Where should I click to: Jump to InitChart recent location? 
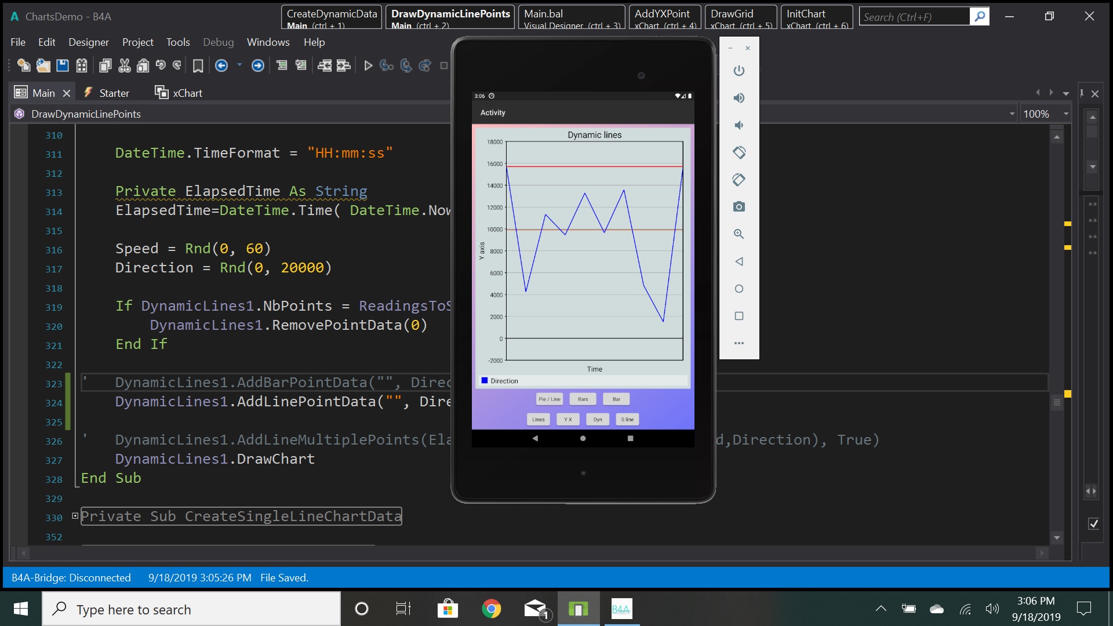pyautogui.click(x=817, y=17)
